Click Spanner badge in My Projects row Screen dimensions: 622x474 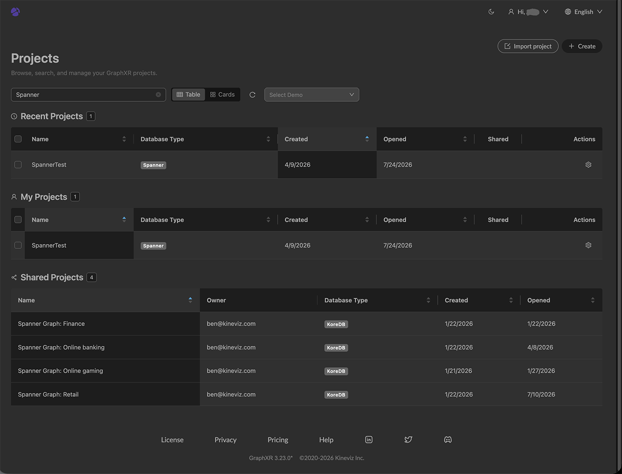click(x=153, y=246)
